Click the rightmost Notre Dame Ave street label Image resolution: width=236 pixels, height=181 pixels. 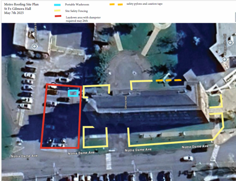click(x=195, y=146)
